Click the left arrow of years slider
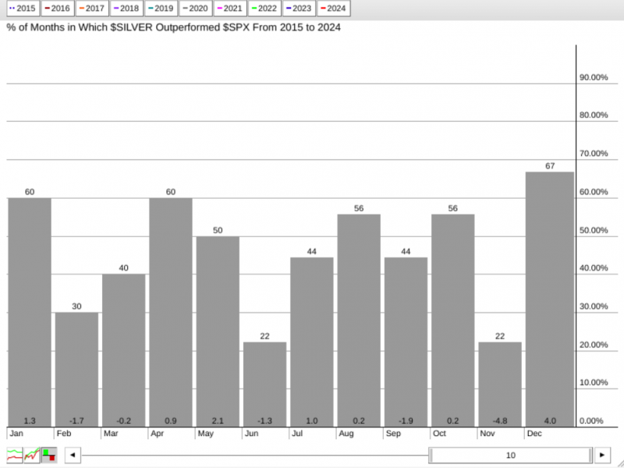Viewport: 624px width, 468px height. coord(73,455)
